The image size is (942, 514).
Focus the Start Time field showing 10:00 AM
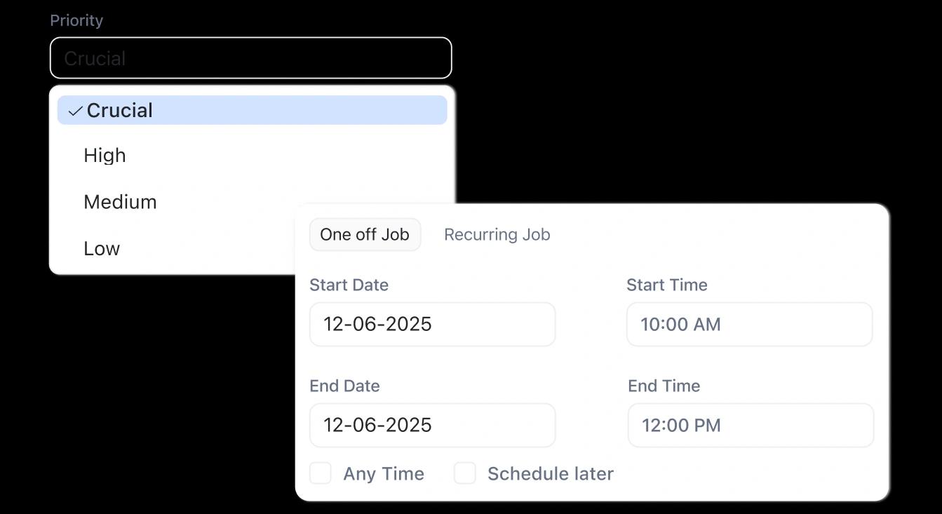pyautogui.click(x=749, y=324)
